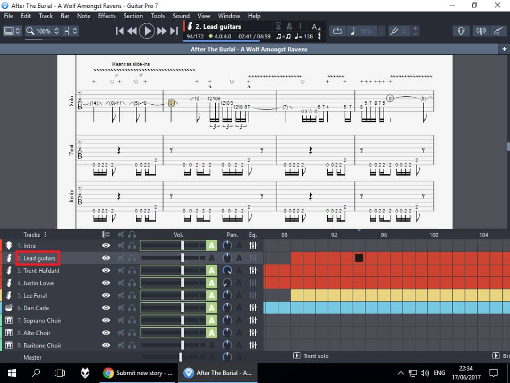Screen dimensions: 510x383
Task: Jump to the first bar
Action: pos(120,31)
